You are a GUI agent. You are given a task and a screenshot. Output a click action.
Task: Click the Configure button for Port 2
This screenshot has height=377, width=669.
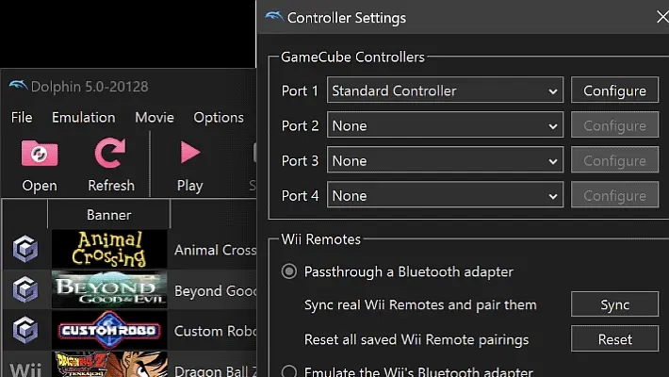[614, 125]
